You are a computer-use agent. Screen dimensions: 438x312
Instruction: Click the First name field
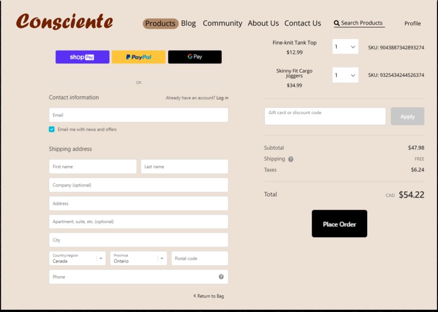pyautogui.click(x=93, y=167)
